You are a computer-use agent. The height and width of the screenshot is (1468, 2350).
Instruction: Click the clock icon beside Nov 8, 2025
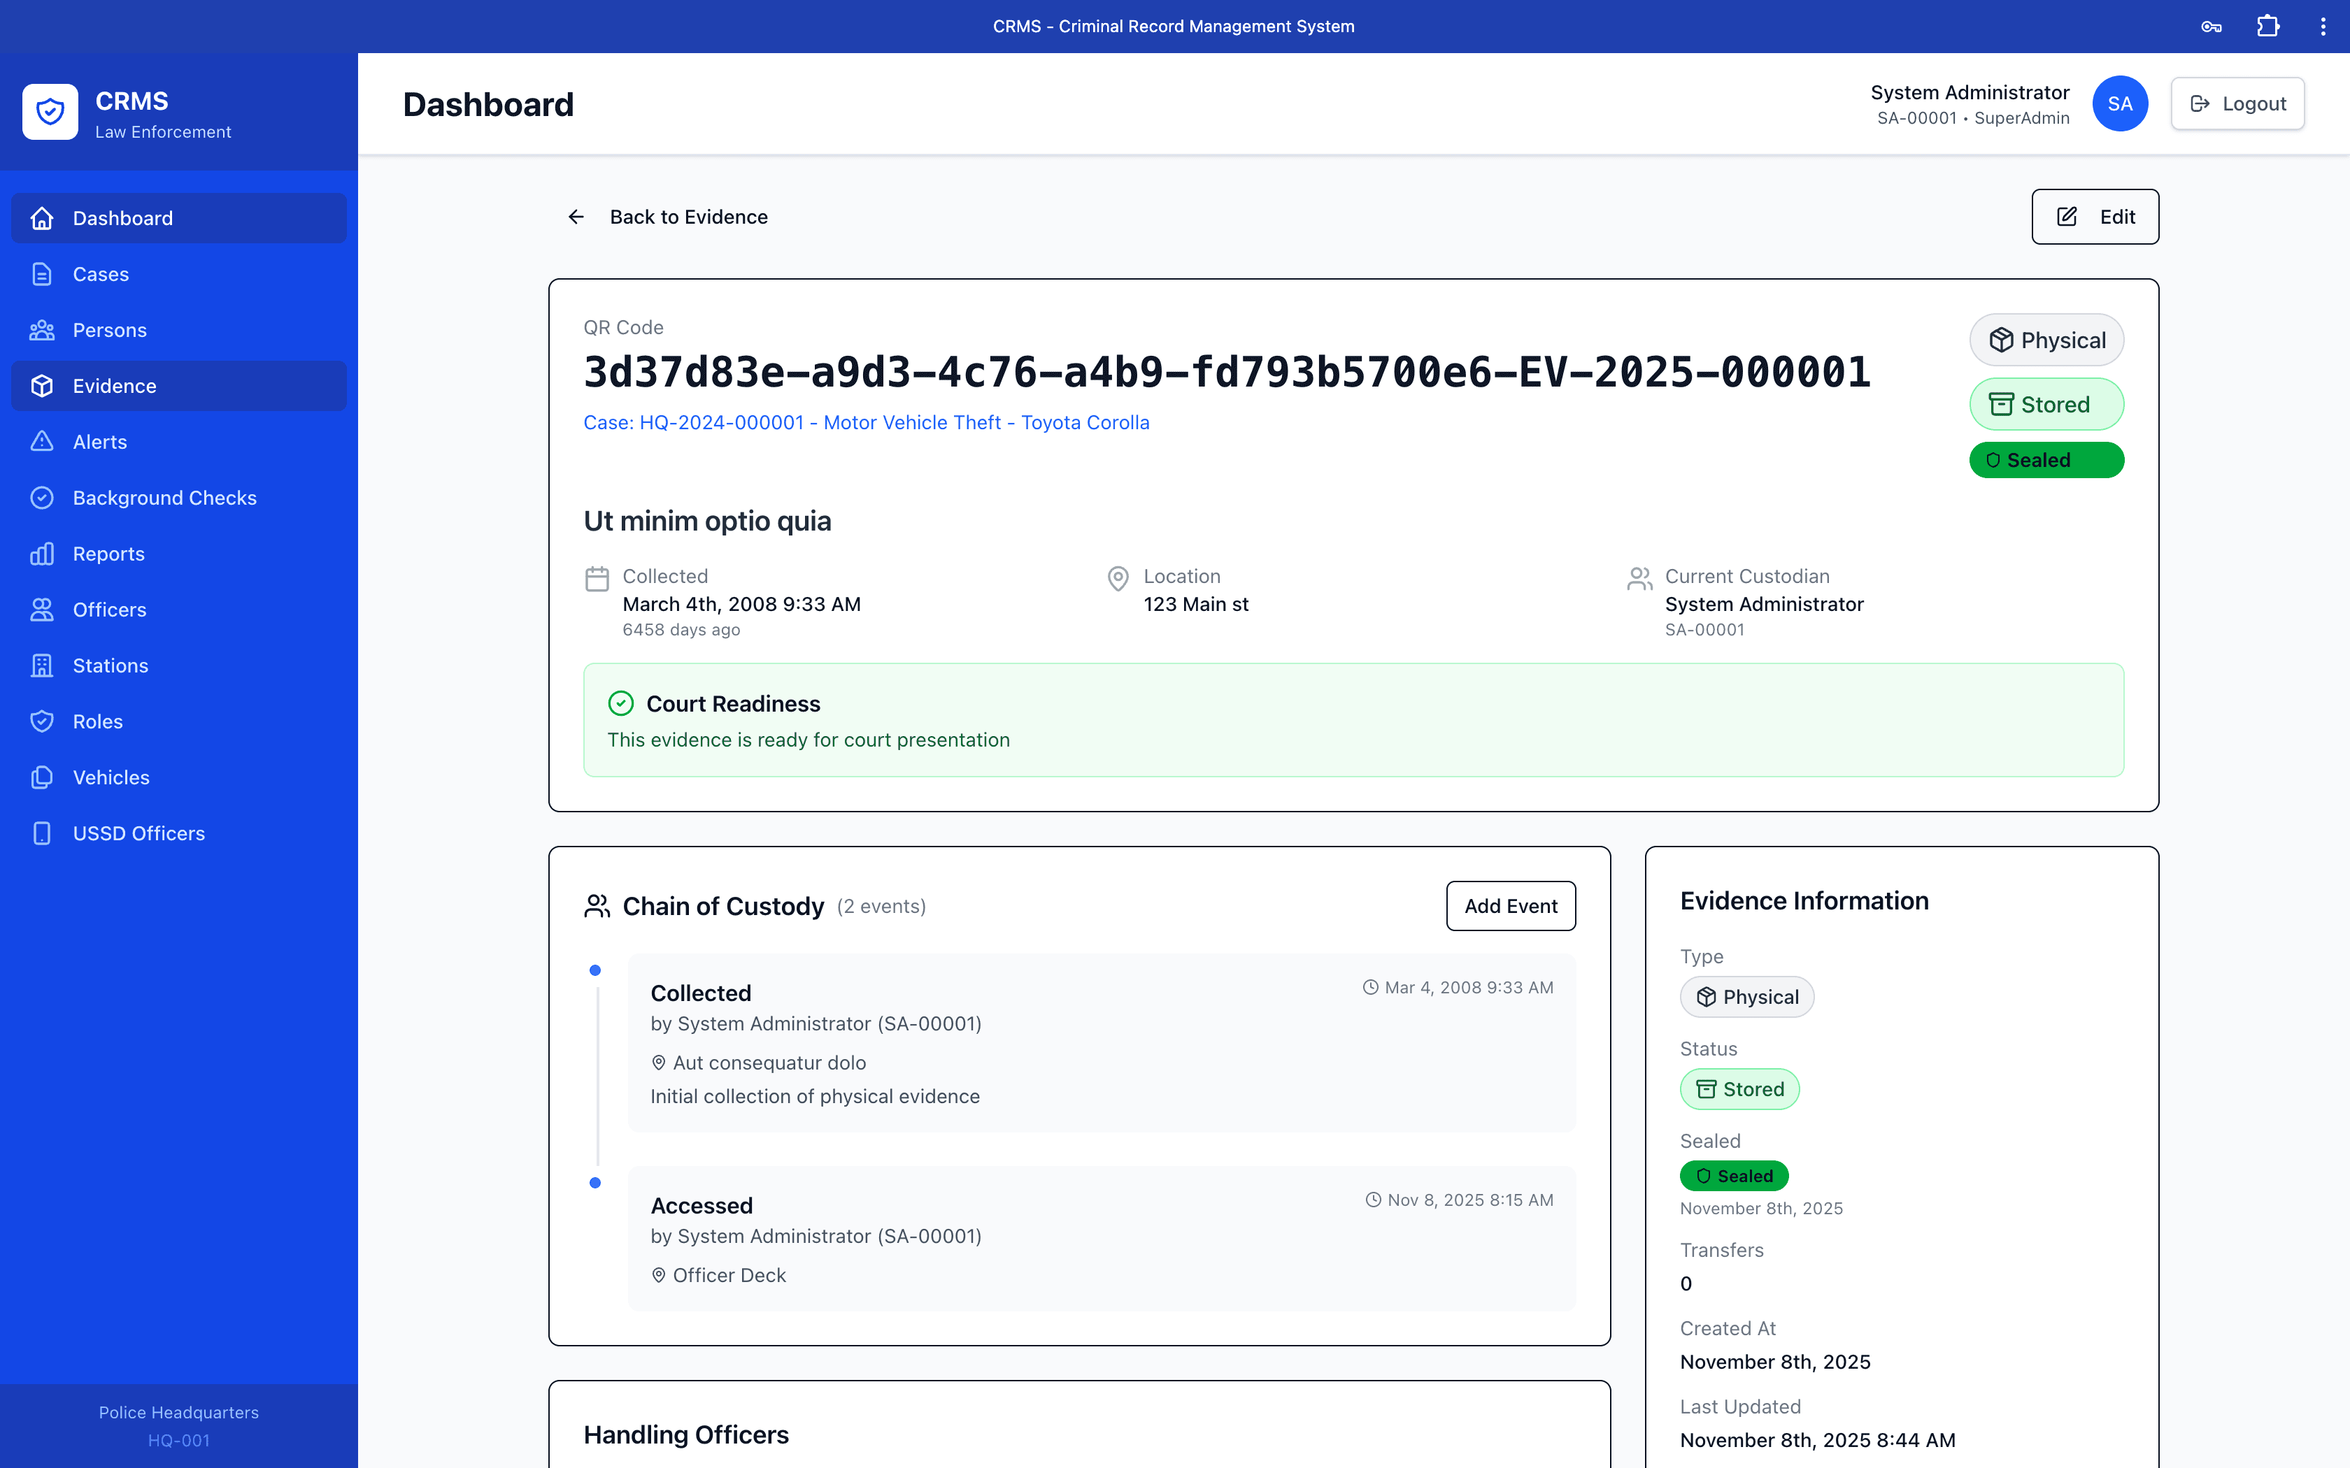pos(1373,1200)
